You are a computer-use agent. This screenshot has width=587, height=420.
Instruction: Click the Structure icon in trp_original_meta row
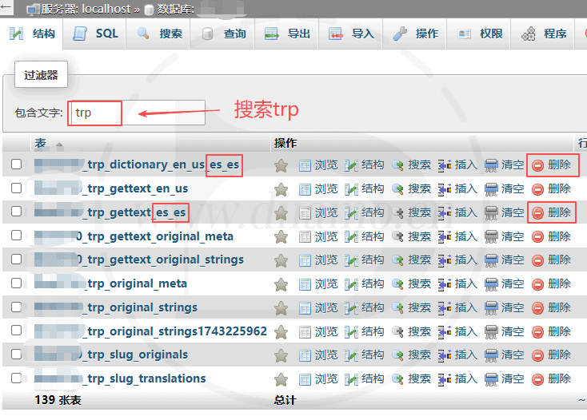tap(351, 284)
